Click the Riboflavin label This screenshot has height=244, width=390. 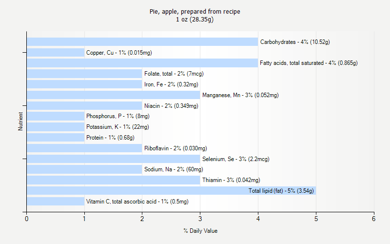coord(175,148)
